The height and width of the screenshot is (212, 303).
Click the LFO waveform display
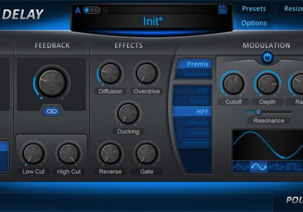[268, 145]
